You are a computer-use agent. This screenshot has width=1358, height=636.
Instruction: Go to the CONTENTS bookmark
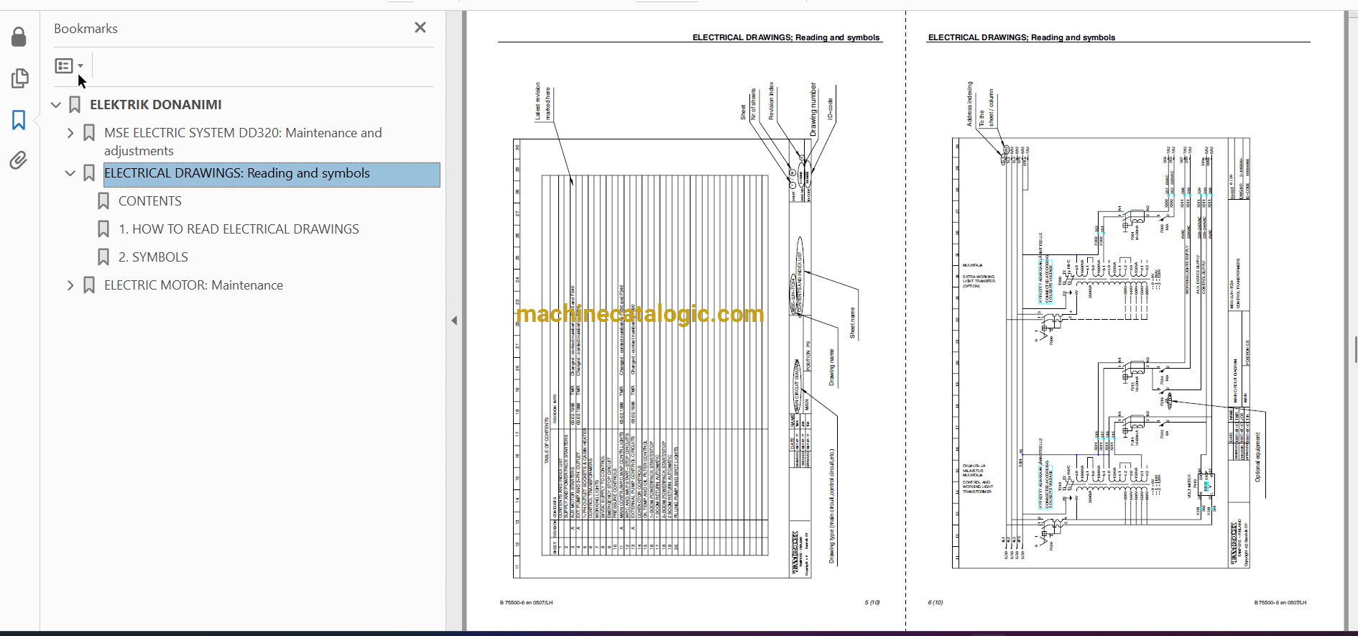click(x=149, y=201)
